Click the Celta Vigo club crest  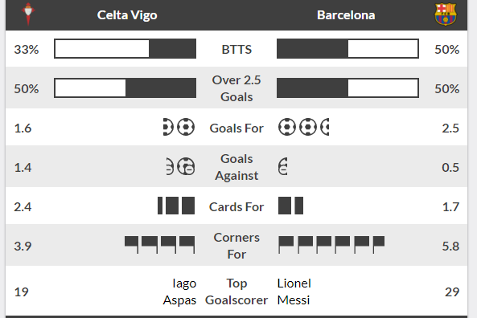[x=28, y=14]
